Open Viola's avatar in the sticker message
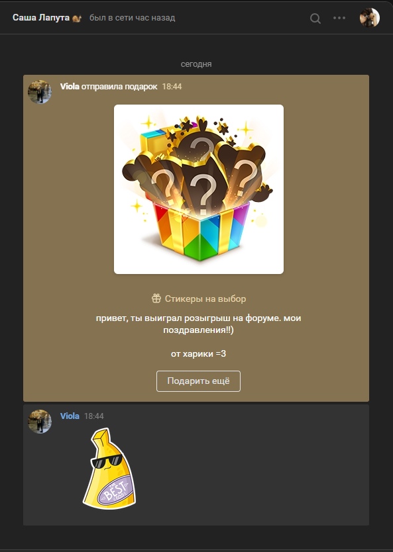 40,422
